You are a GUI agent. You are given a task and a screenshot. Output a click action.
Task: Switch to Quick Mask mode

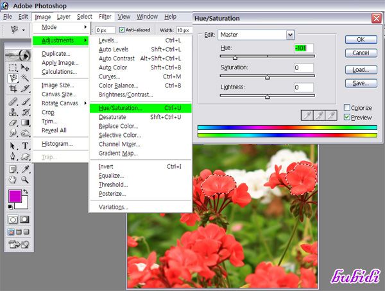tap(25, 220)
